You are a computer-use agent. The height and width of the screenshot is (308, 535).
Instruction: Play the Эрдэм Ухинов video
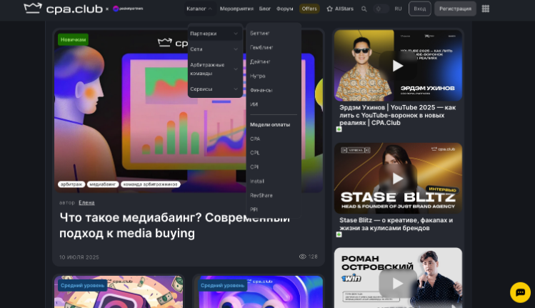coord(398,66)
